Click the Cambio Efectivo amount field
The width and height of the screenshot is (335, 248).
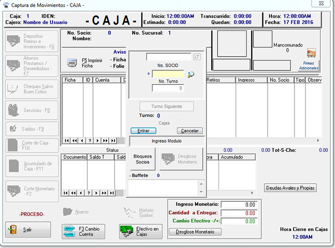pos(241,221)
